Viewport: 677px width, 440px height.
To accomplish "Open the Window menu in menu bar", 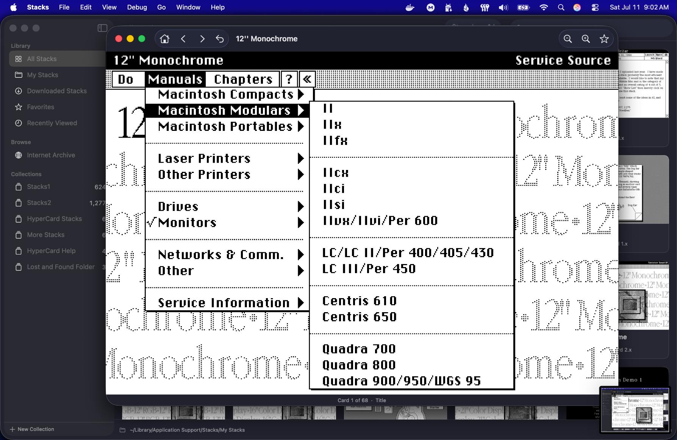I will pos(188,7).
